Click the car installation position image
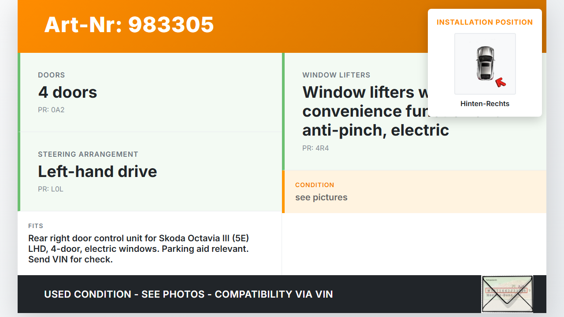This screenshot has height=317, width=564. click(x=485, y=64)
